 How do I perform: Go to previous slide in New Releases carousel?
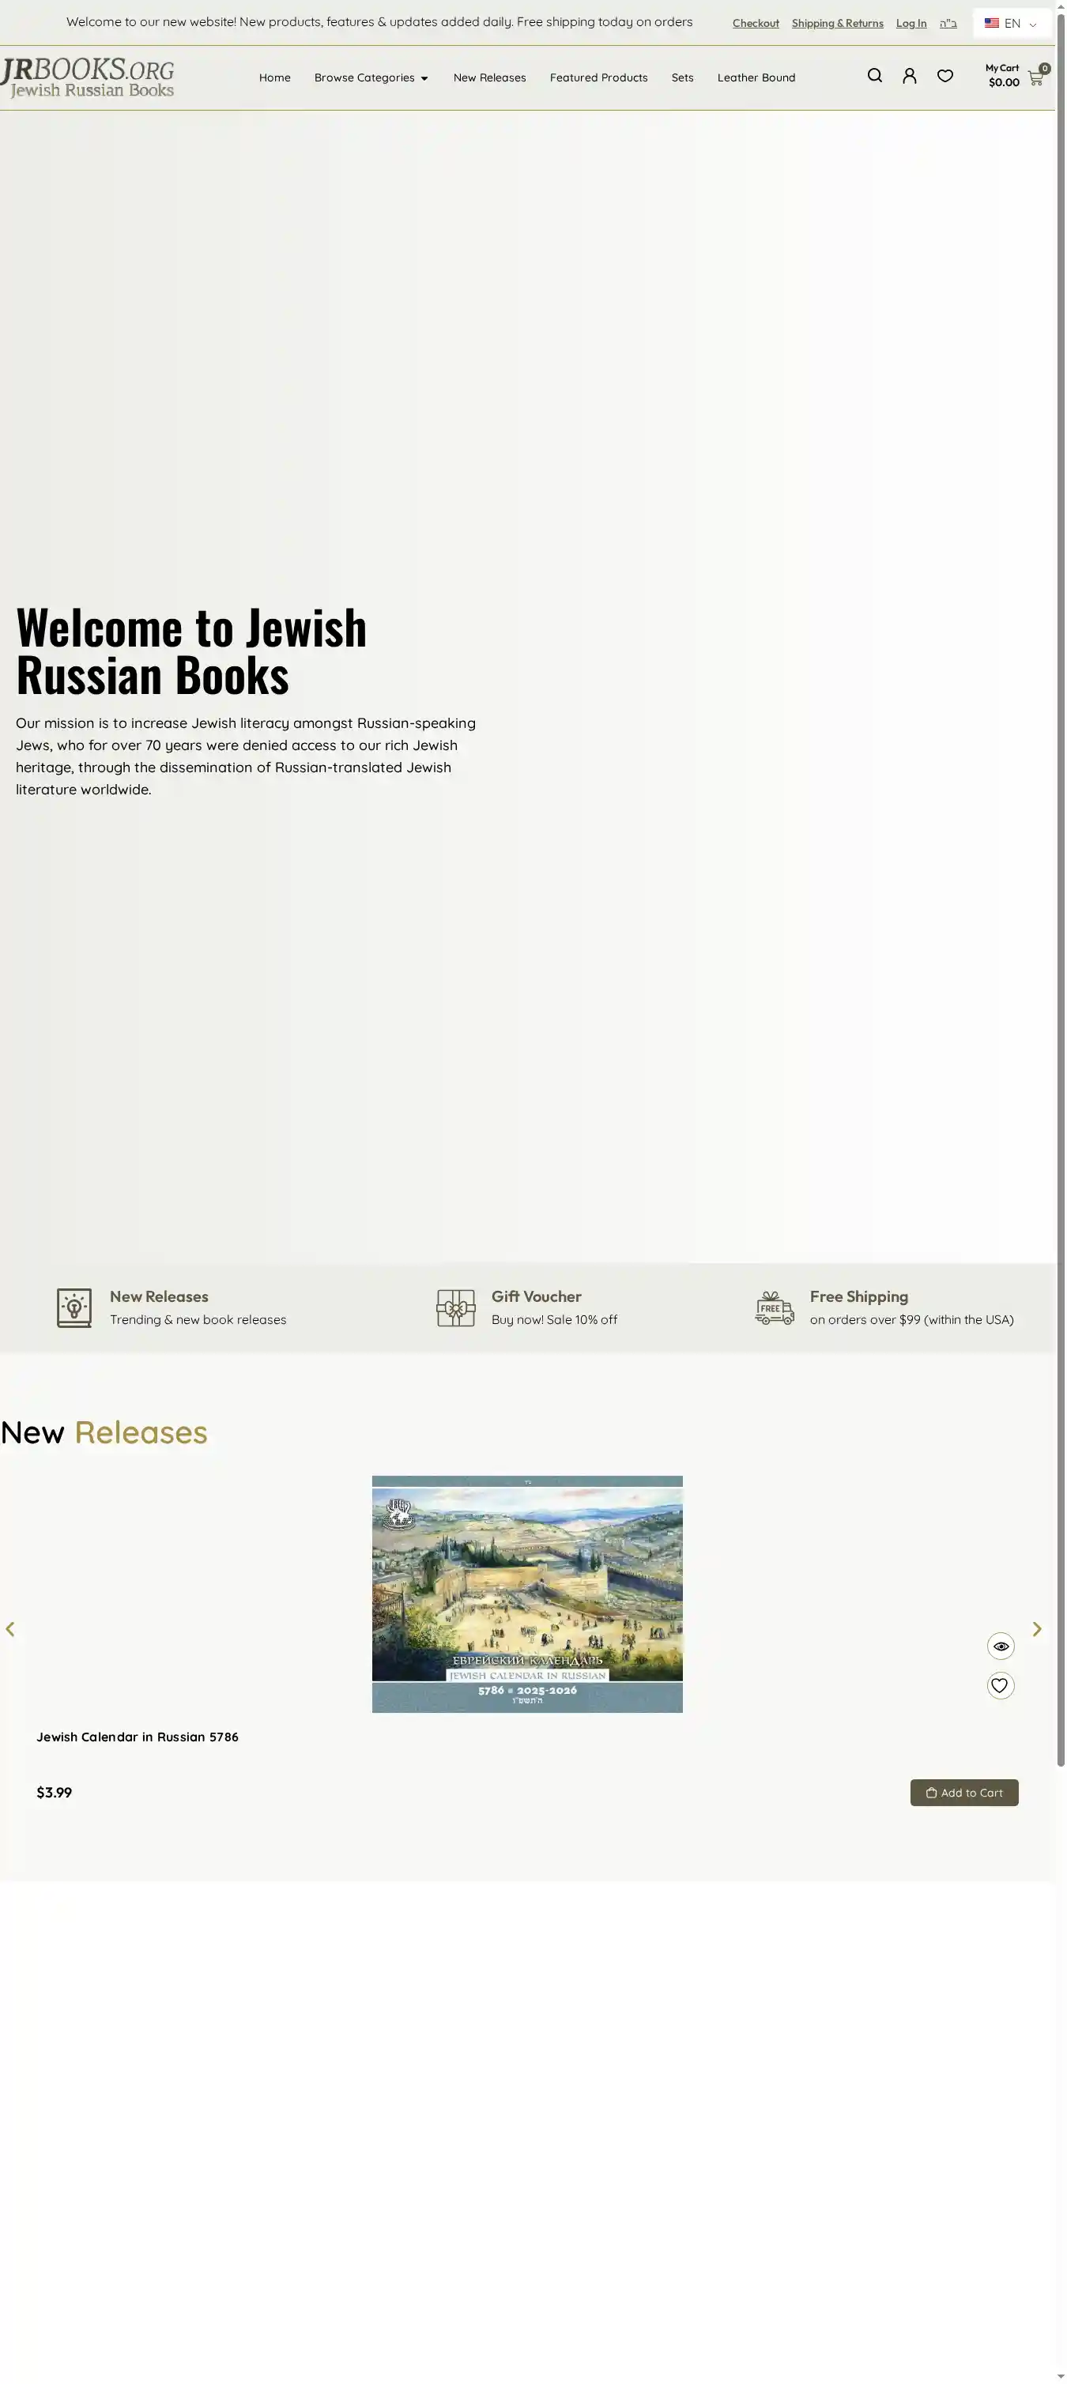click(x=10, y=1629)
